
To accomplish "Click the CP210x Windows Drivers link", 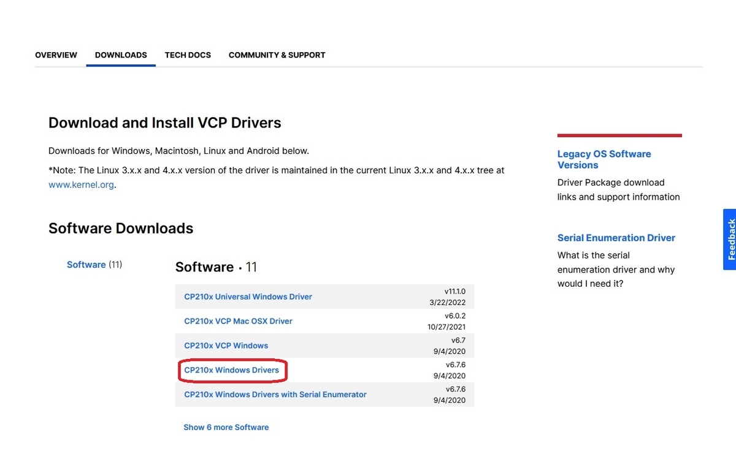I will pyautogui.click(x=231, y=370).
